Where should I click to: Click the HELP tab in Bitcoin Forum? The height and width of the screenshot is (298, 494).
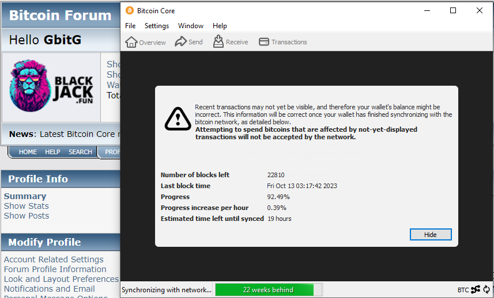pyautogui.click(x=52, y=152)
